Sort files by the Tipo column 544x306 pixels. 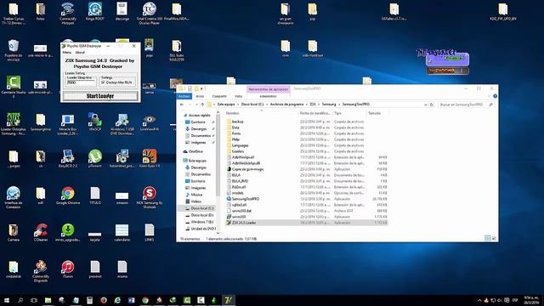[x=348, y=113]
